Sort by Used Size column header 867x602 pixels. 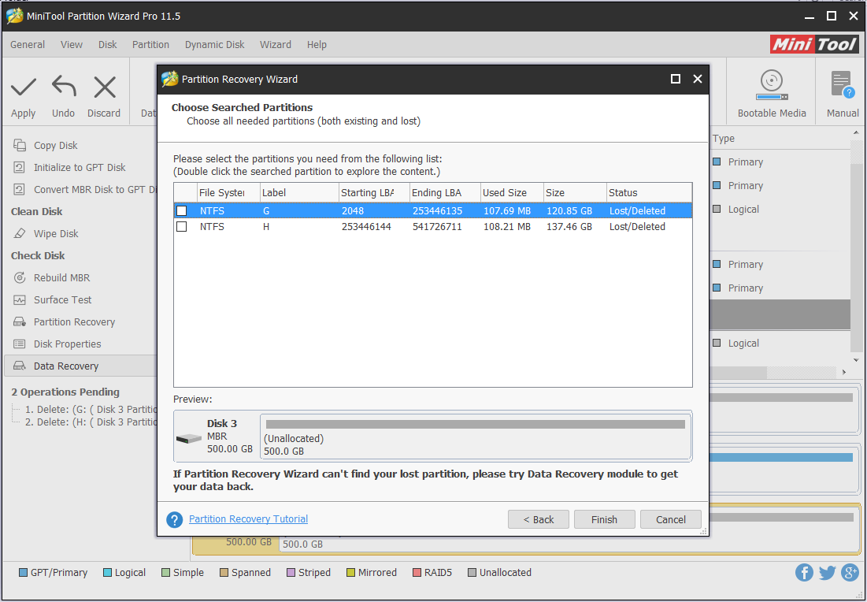[512, 192]
